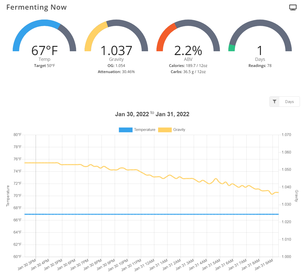Screen dimensions: 304x275
Task: Click the 1.000 gravity axis label
Action: tap(286, 256)
